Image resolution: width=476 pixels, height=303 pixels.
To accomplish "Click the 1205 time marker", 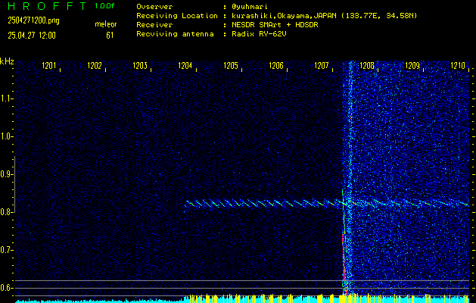I will [x=230, y=65].
